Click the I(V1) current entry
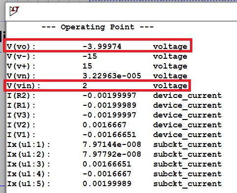 point(114,135)
